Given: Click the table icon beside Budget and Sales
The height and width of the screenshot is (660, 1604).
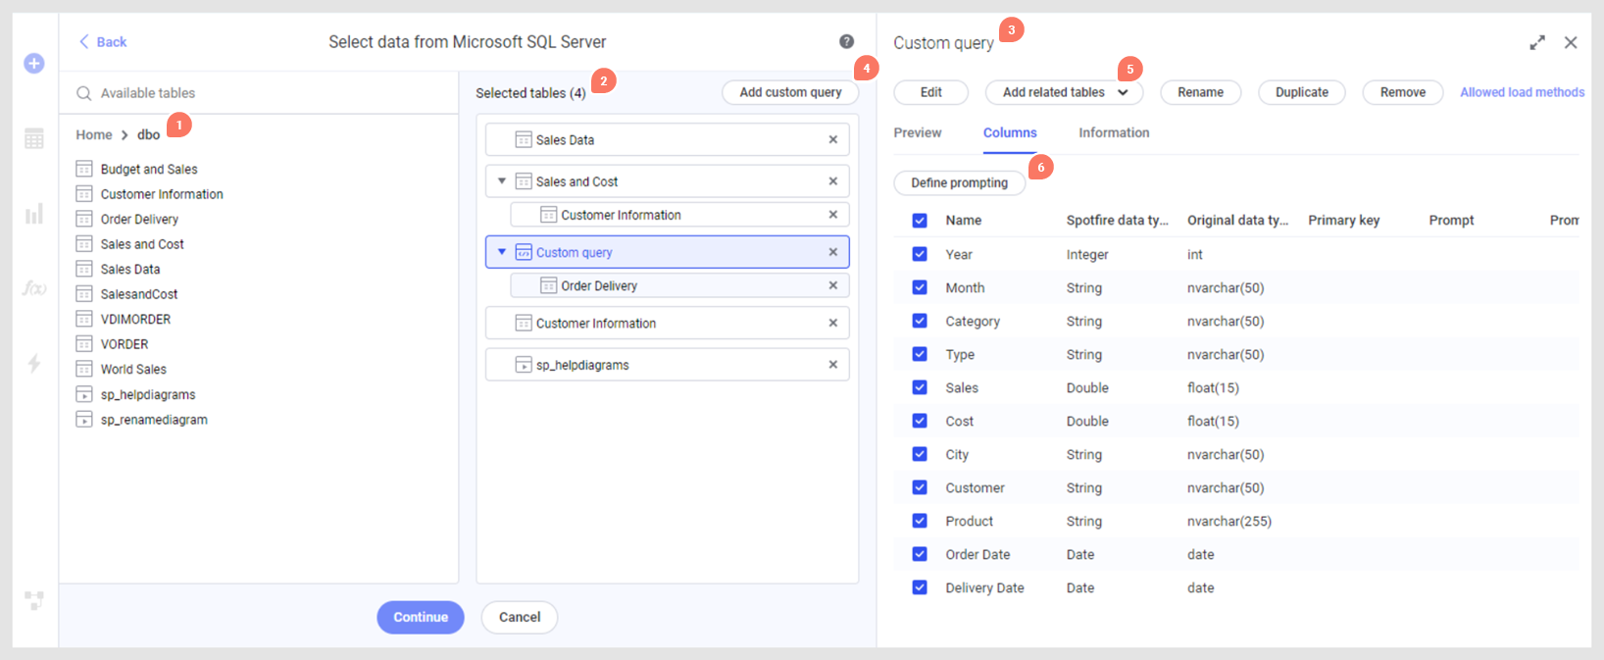Looking at the screenshot, I should coord(84,169).
